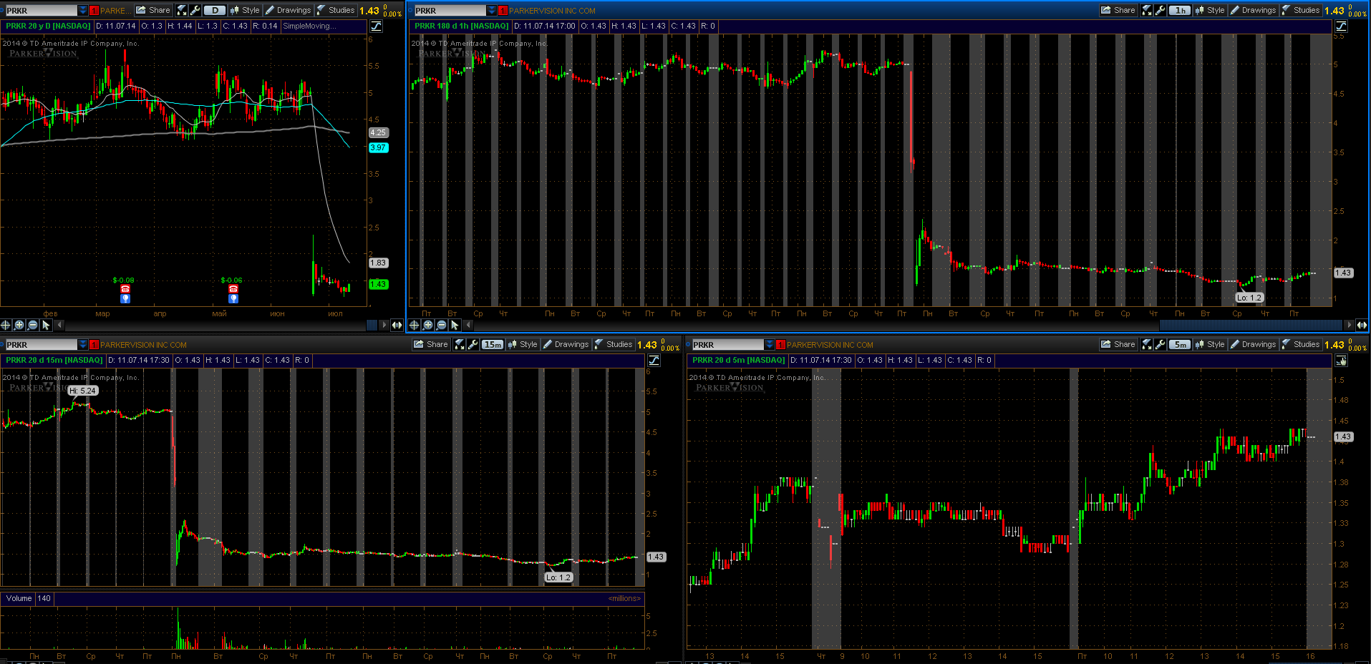The width and height of the screenshot is (1371, 664).
Task: Change the 1h timeframe selector
Action: [1180, 10]
